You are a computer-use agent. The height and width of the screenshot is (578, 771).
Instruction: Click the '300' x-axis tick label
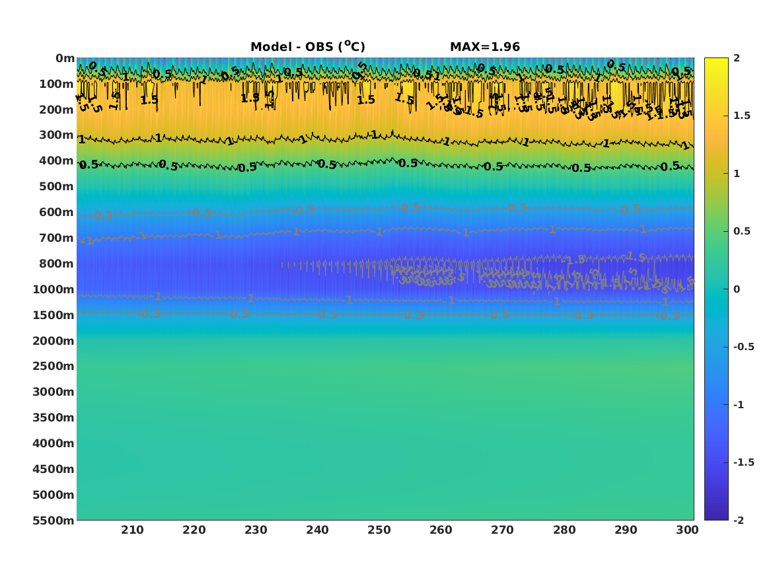coord(687,530)
